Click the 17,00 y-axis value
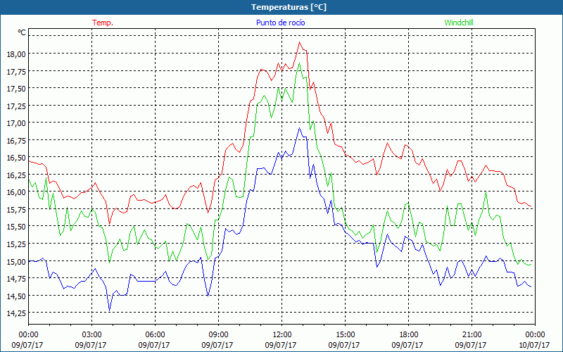This screenshot has width=563, height=352. (16, 122)
